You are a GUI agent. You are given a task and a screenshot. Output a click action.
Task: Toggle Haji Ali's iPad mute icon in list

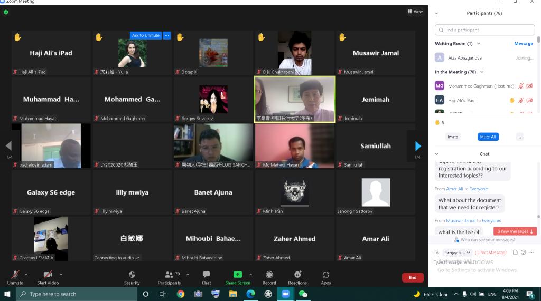(520, 100)
